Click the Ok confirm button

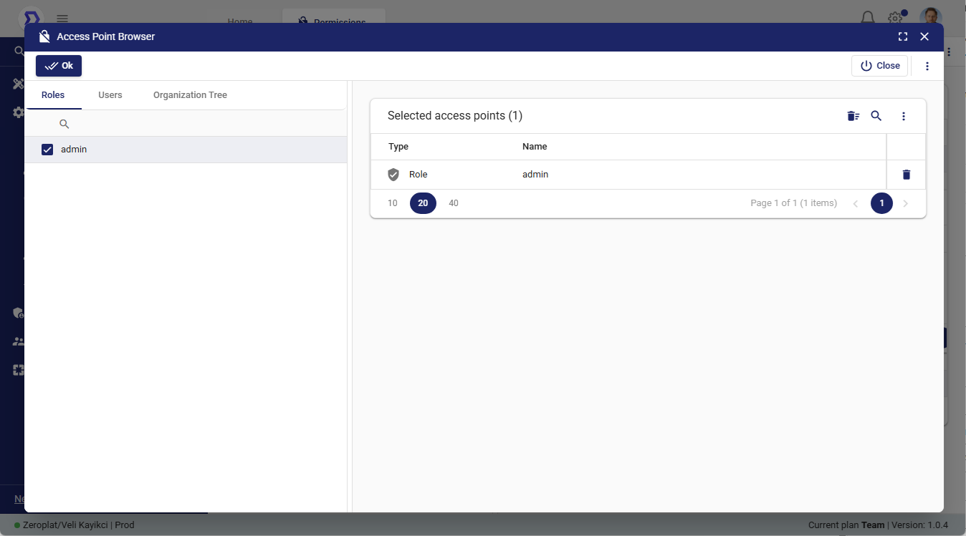point(59,66)
